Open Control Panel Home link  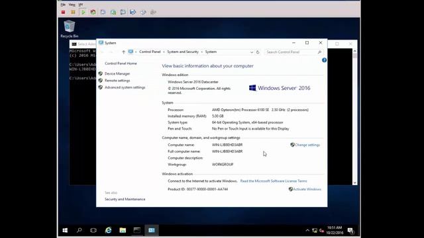tap(121, 63)
